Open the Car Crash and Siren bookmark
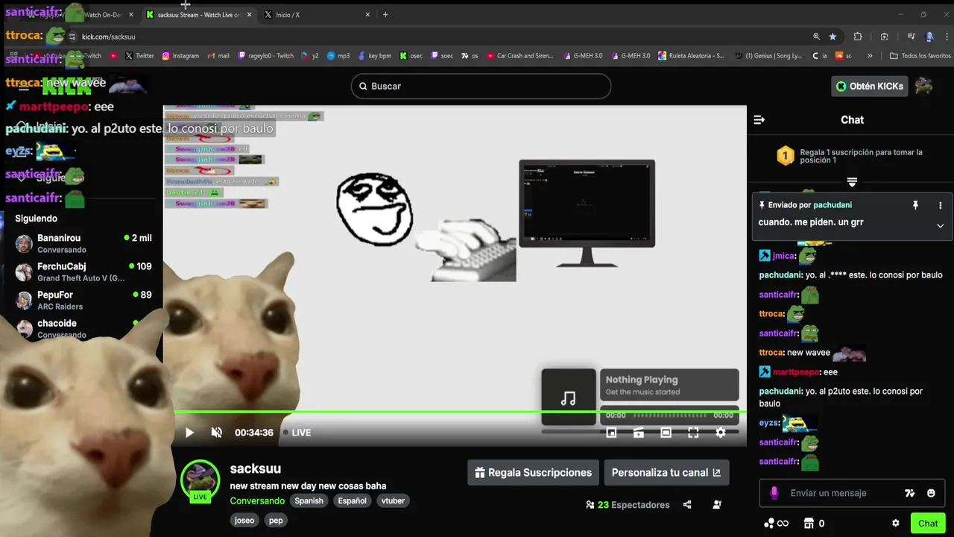The image size is (954, 537). pos(519,56)
